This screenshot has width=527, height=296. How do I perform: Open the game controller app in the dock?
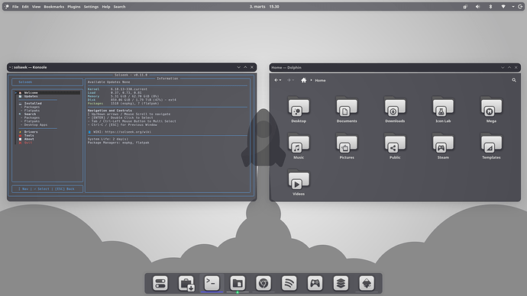point(315,283)
